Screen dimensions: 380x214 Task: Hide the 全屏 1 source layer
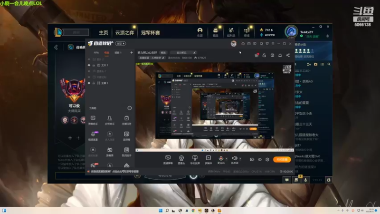tap(89, 83)
